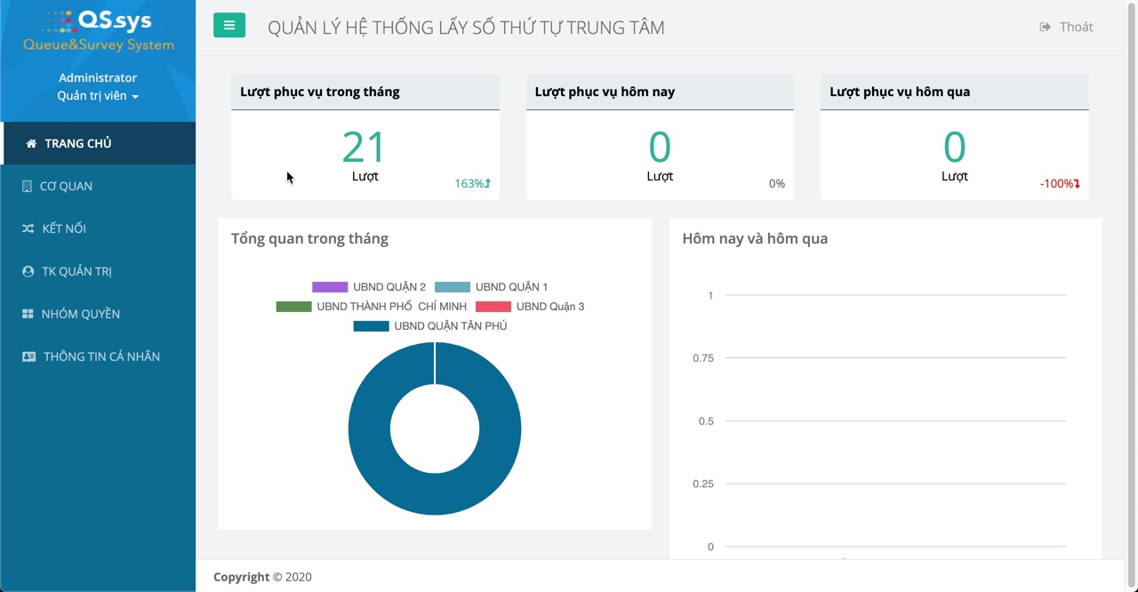The height and width of the screenshot is (592, 1138).
Task: Toggle UBND QUẬN 2 legend in chart
Action: pos(369,287)
